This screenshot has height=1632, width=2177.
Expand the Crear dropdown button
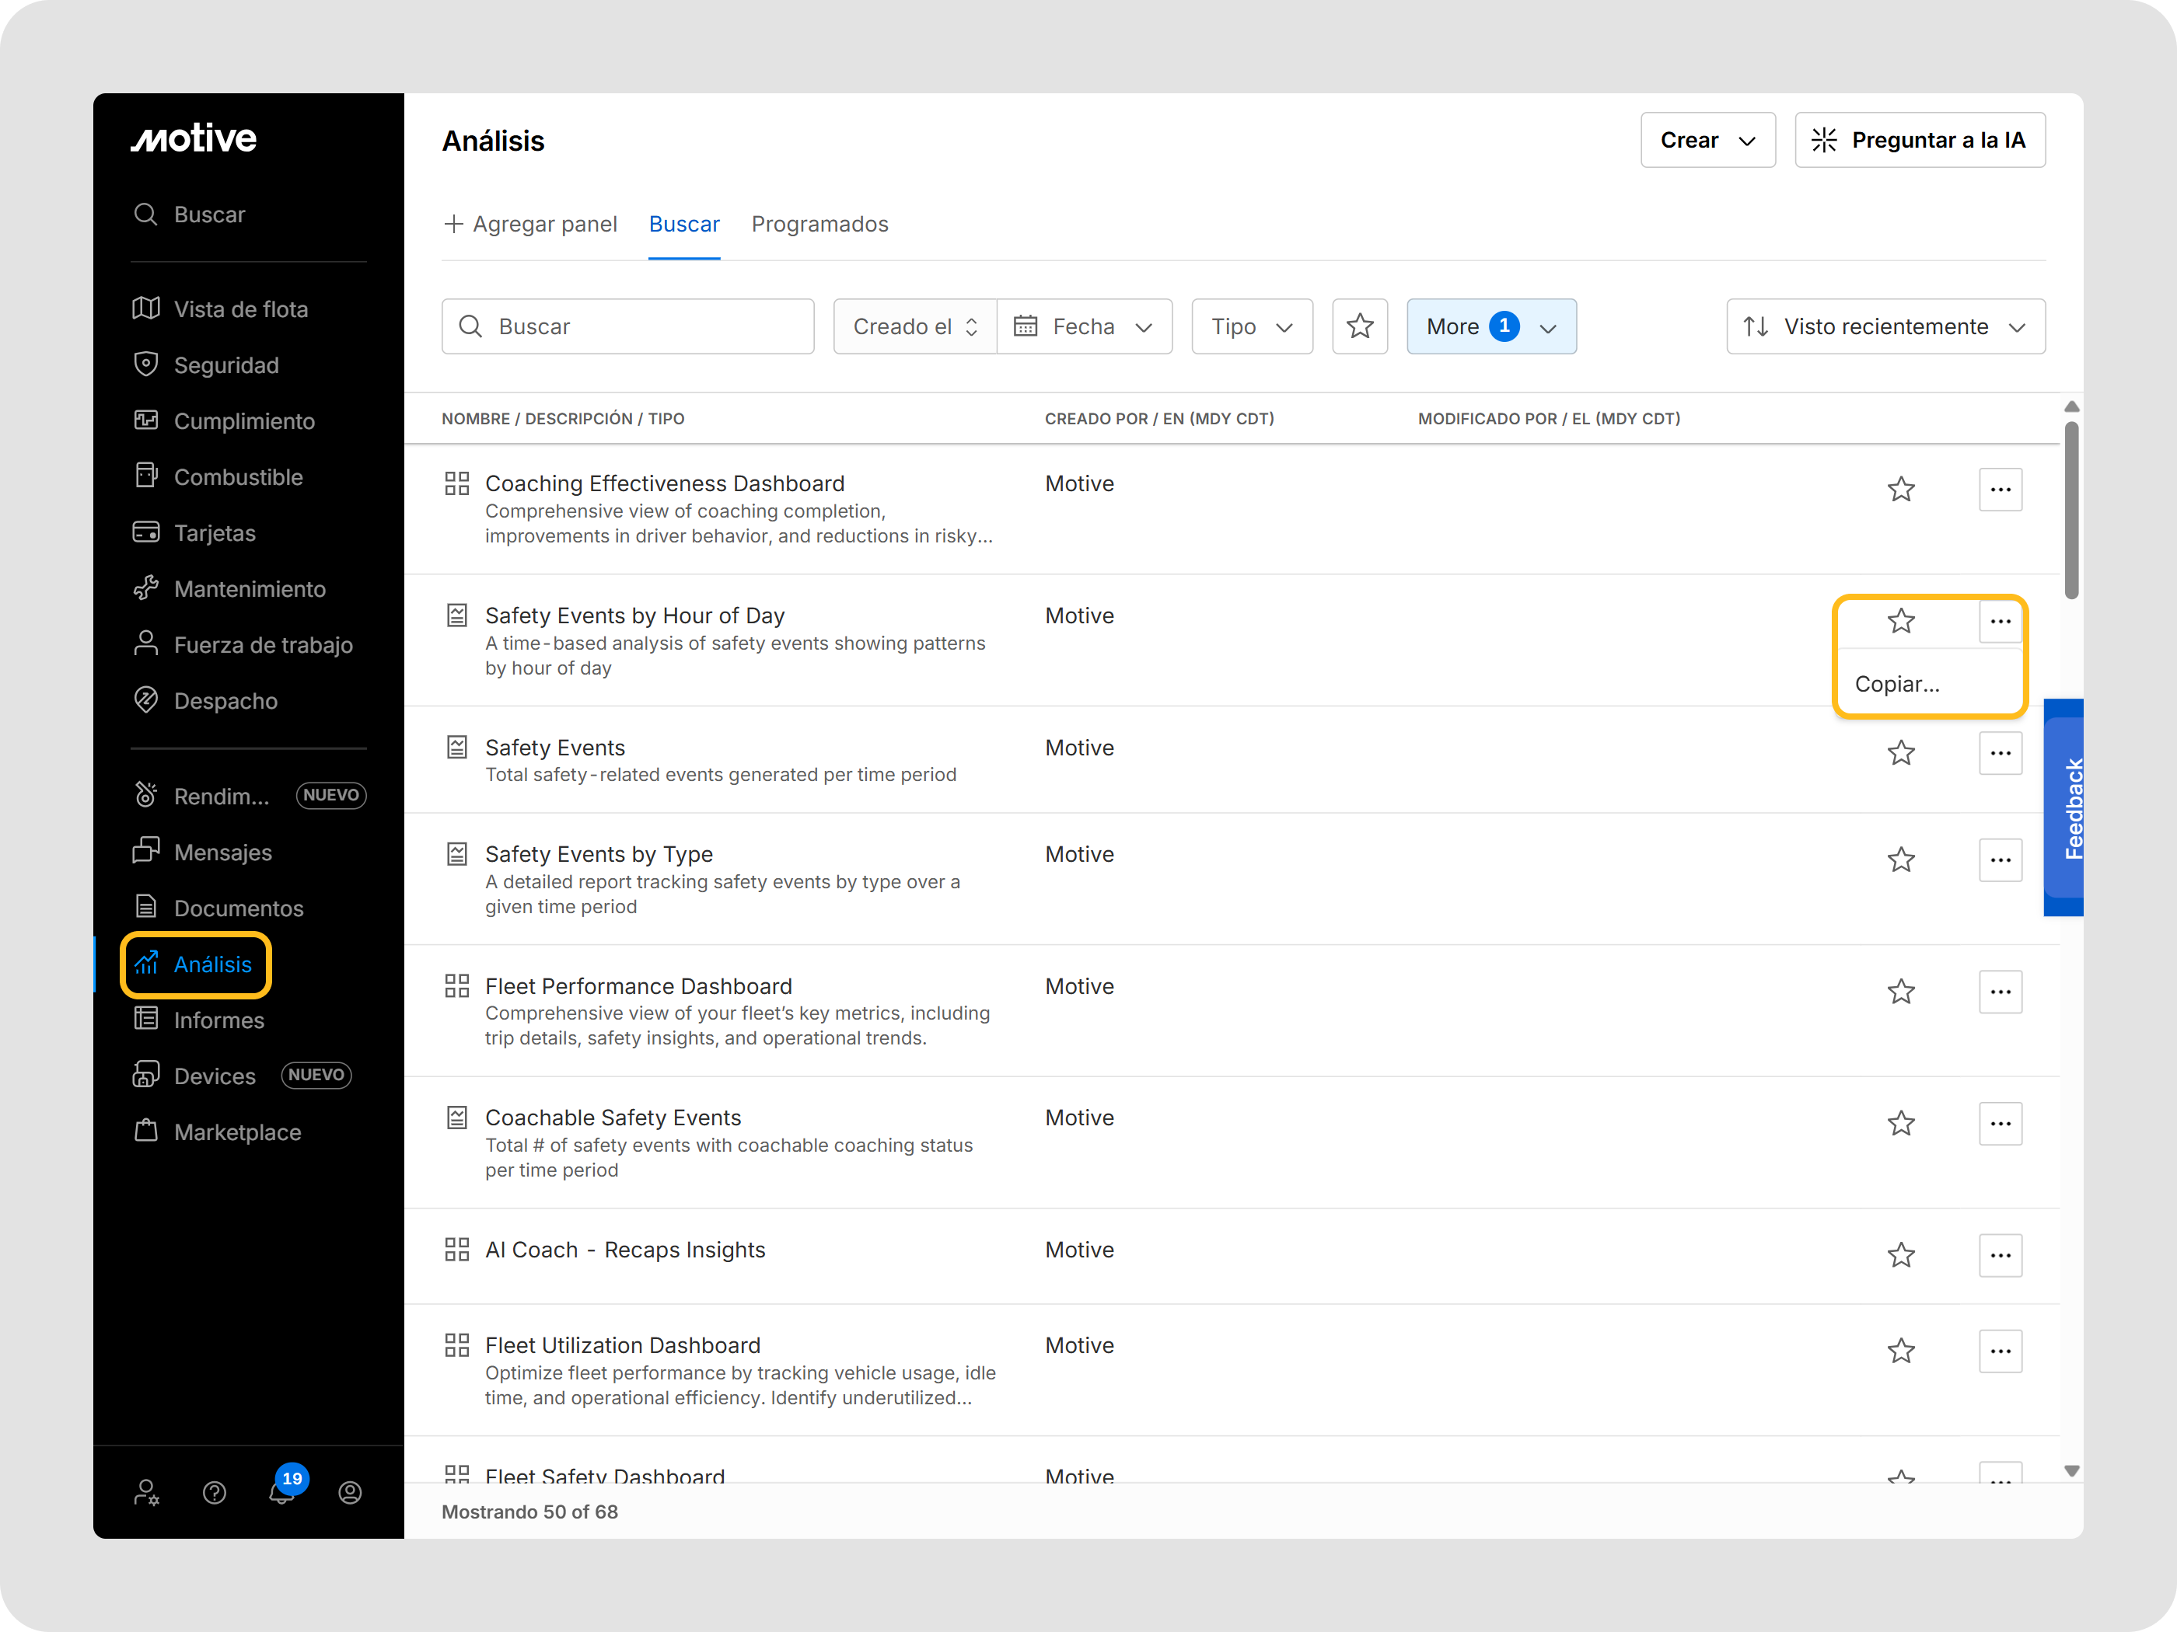coord(1707,140)
